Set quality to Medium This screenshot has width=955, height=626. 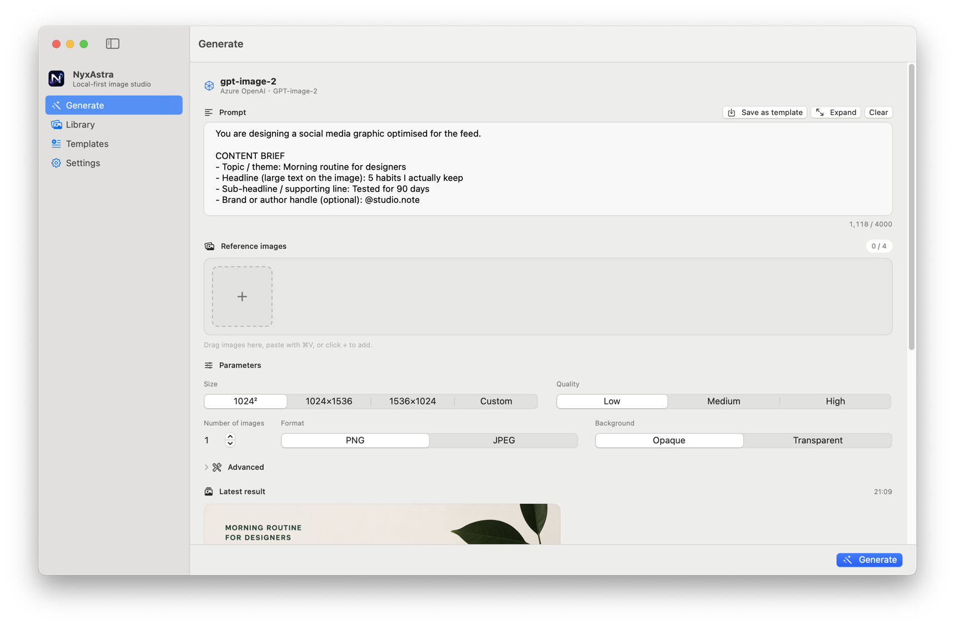coord(723,401)
